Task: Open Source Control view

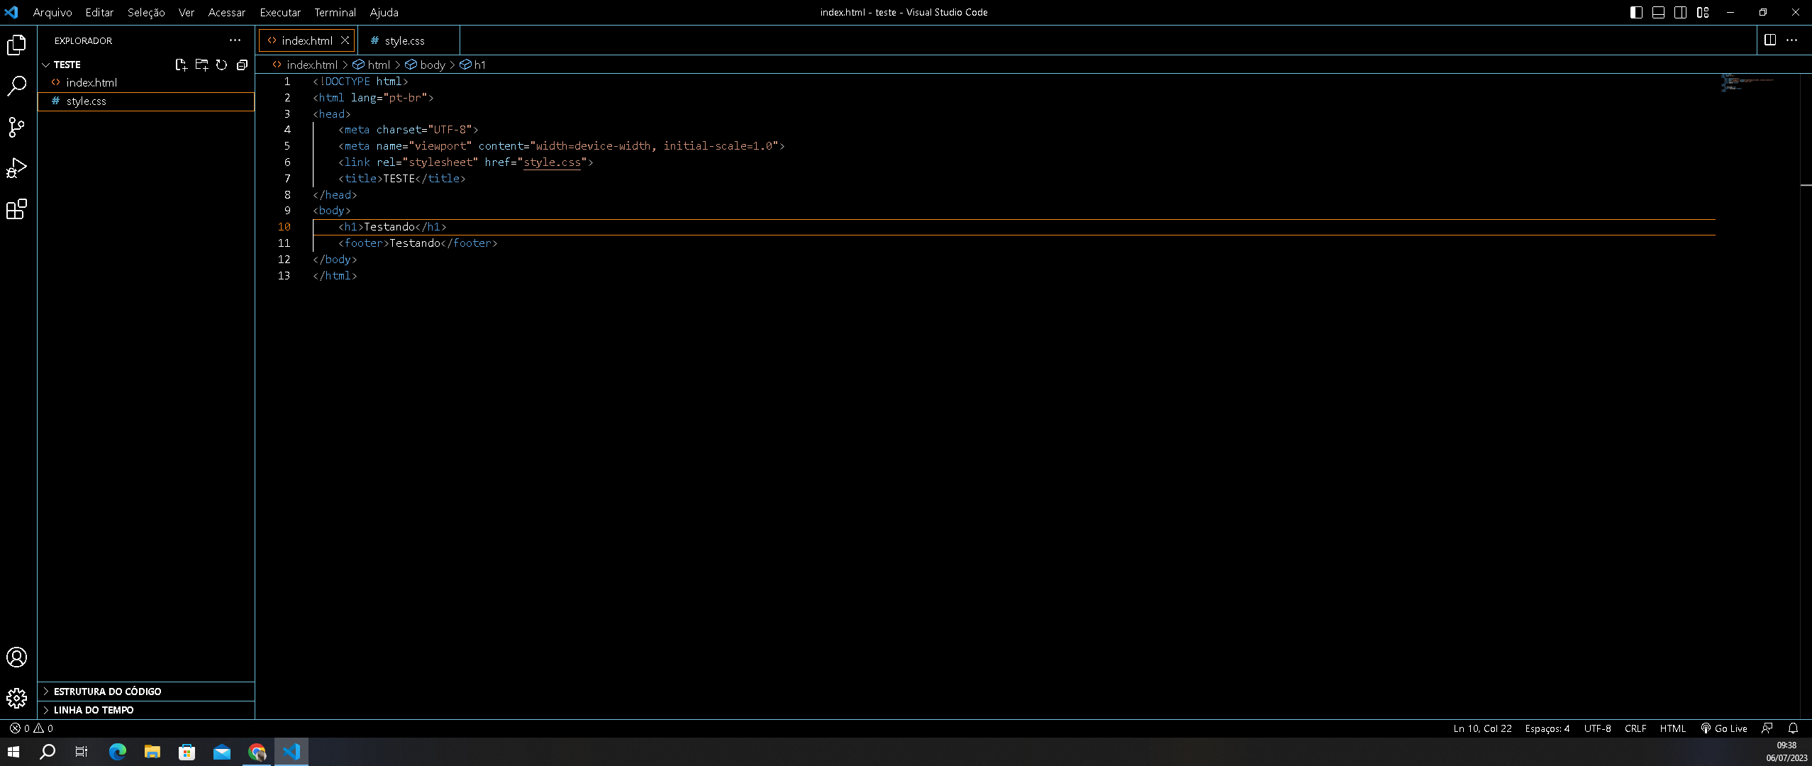Action: coord(16,127)
